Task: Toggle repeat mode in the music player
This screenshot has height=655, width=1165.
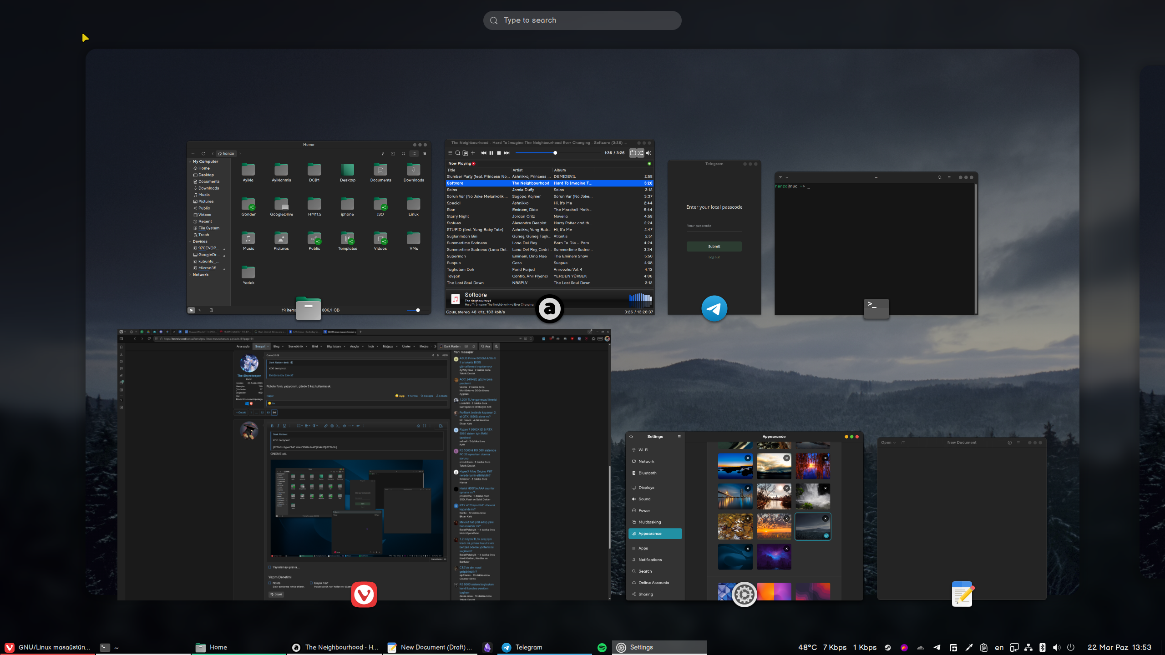Action: point(633,153)
